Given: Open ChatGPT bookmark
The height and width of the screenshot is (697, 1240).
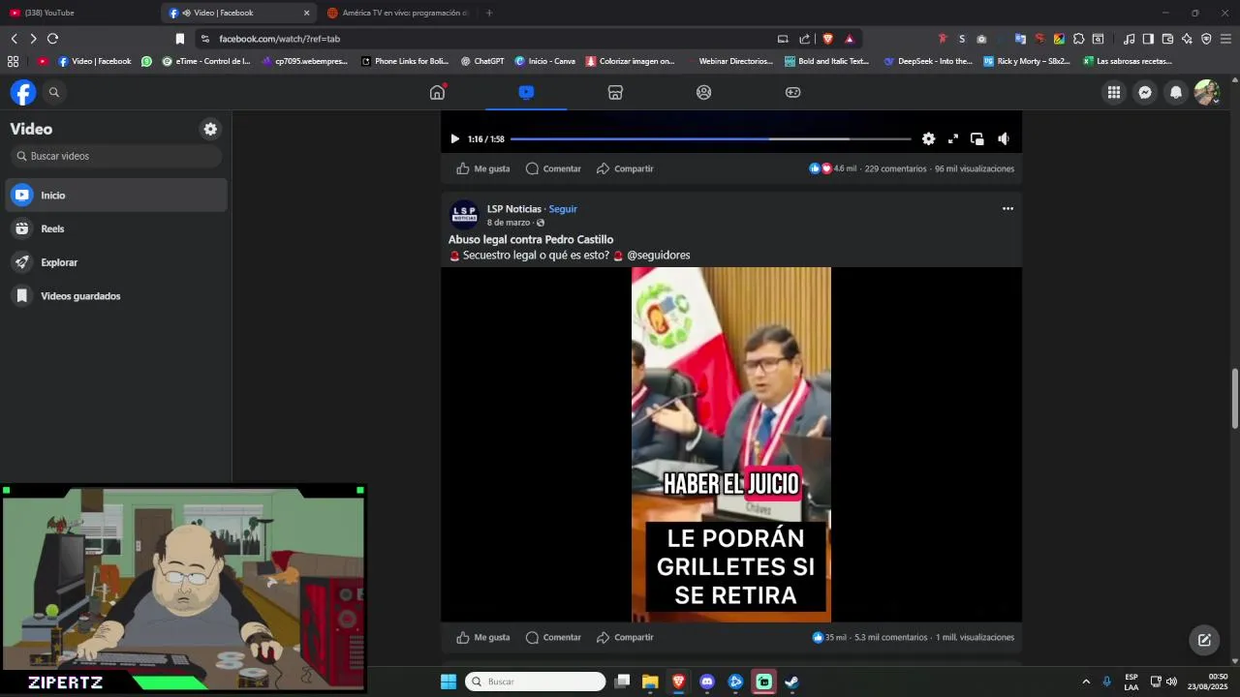Looking at the screenshot, I should click(x=482, y=61).
